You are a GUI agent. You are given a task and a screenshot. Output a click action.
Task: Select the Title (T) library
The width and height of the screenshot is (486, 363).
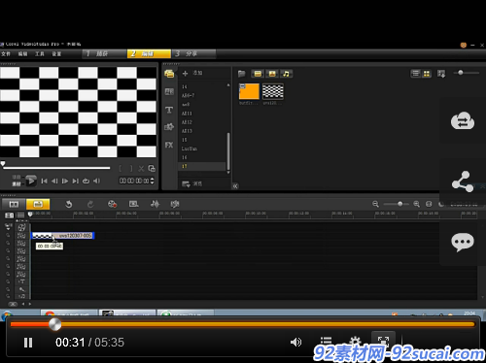click(169, 110)
